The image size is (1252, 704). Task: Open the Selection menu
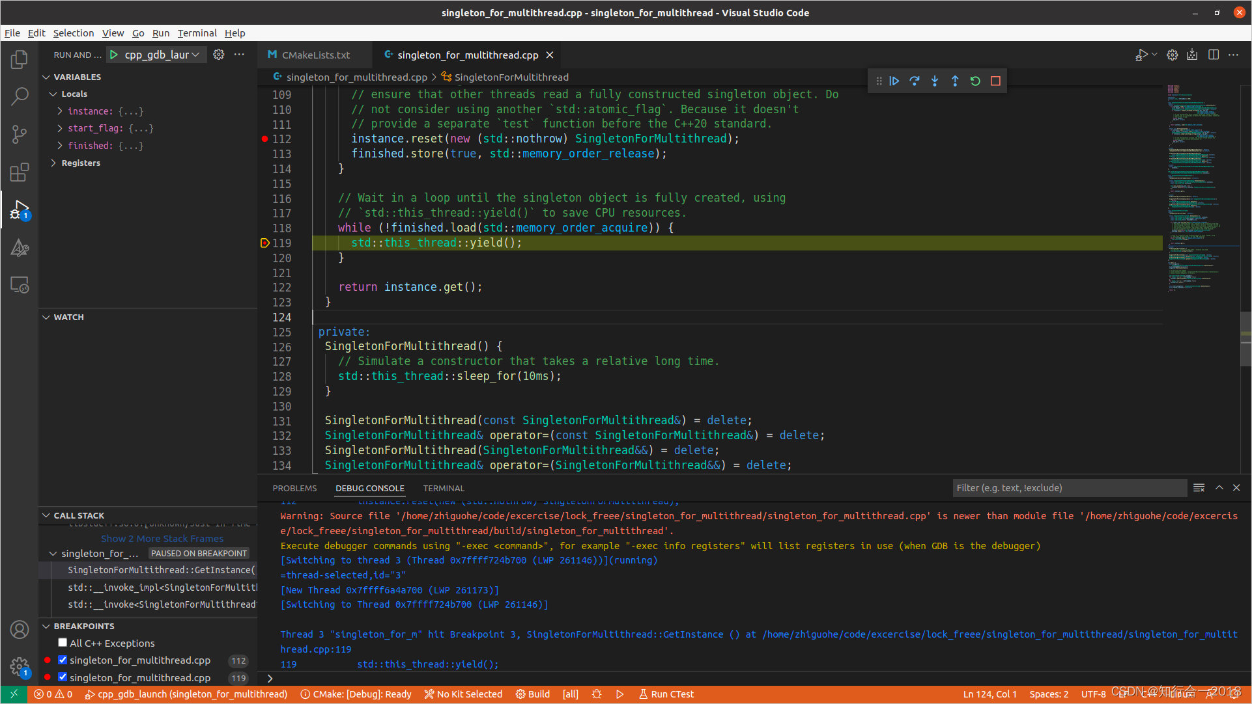coord(74,33)
